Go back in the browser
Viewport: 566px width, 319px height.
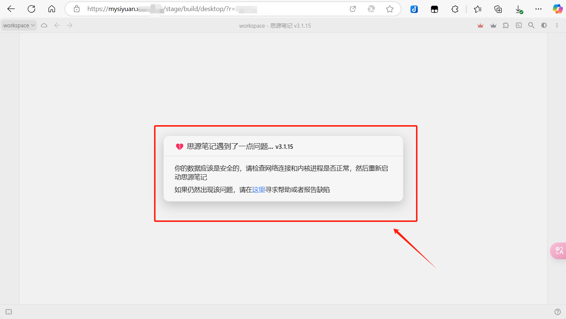point(11,9)
